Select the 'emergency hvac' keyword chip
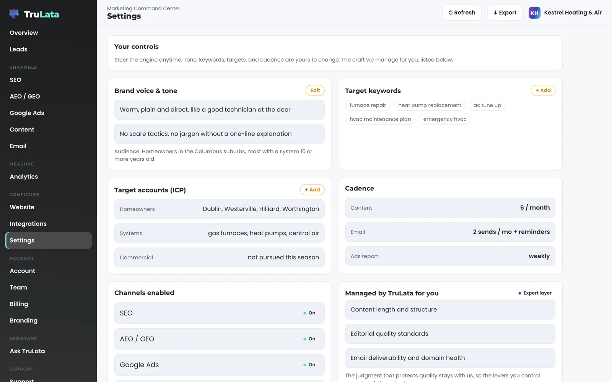The width and height of the screenshot is (612, 382). pyautogui.click(x=445, y=119)
